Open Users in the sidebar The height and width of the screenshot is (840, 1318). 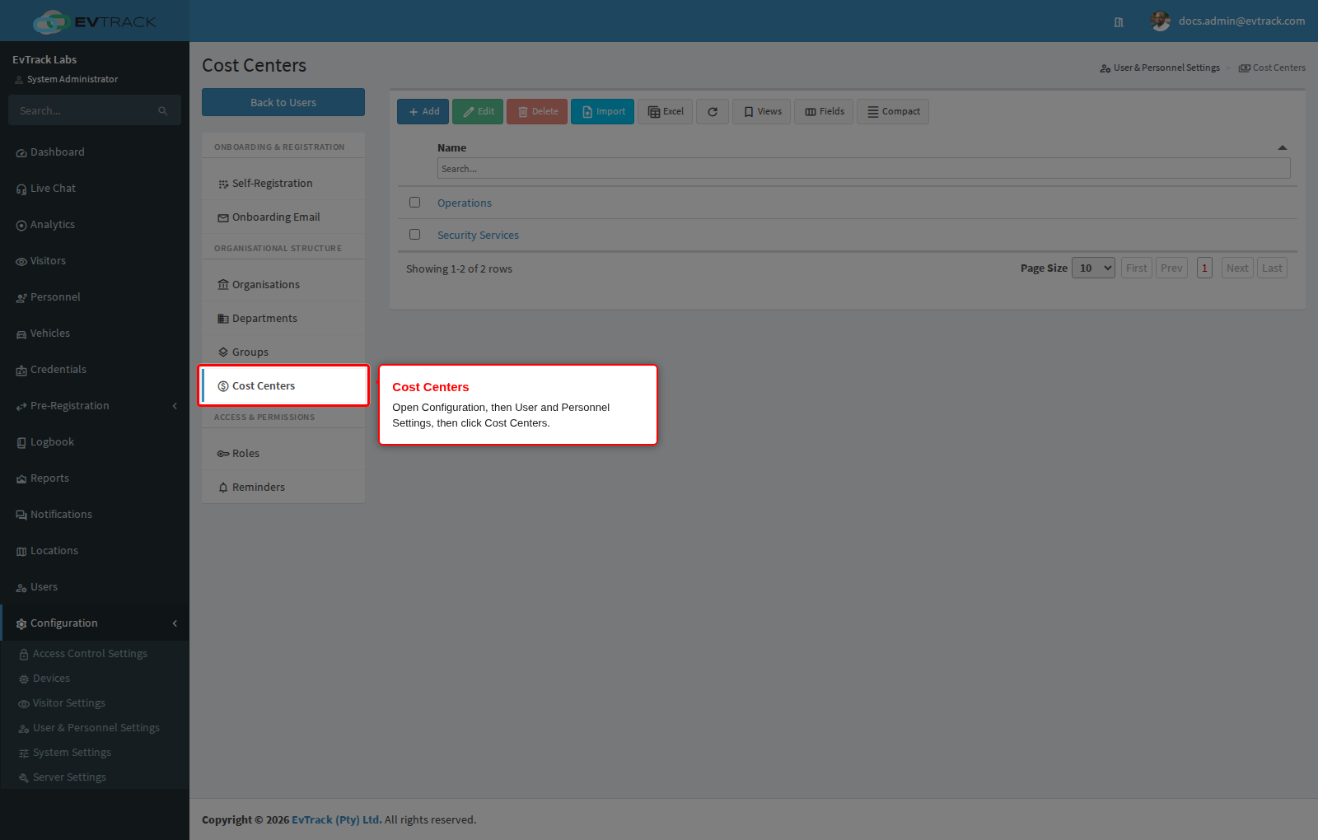click(95, 587)
